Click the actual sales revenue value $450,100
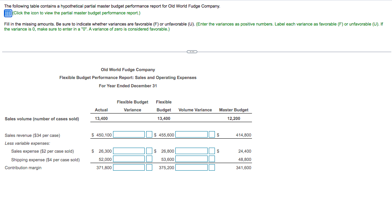Viewport: 392px width, 199px height. click(102, 135)
